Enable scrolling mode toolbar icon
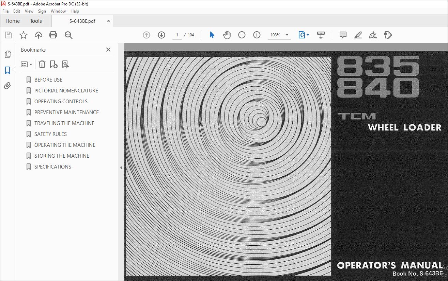 tap(321, 35)
